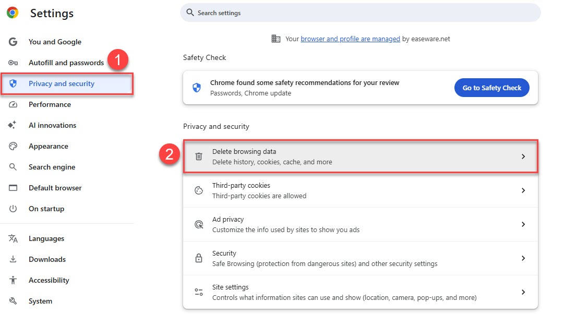Screen dimensions: 576x314
Task: Click the managed organization building icon
Action: 276,39
